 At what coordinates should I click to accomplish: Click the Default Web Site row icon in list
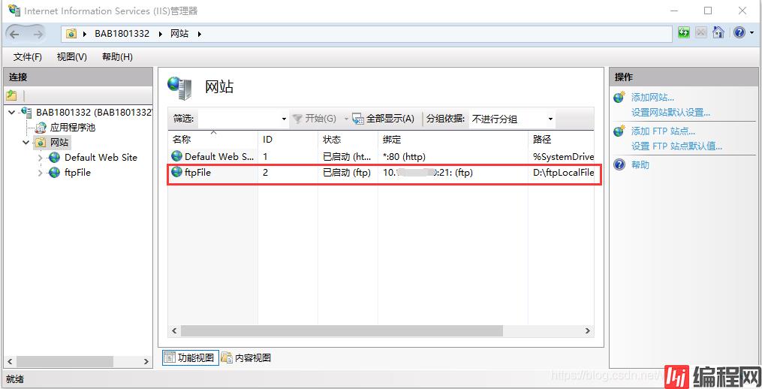pyautogui.click(x=176, y=156)
